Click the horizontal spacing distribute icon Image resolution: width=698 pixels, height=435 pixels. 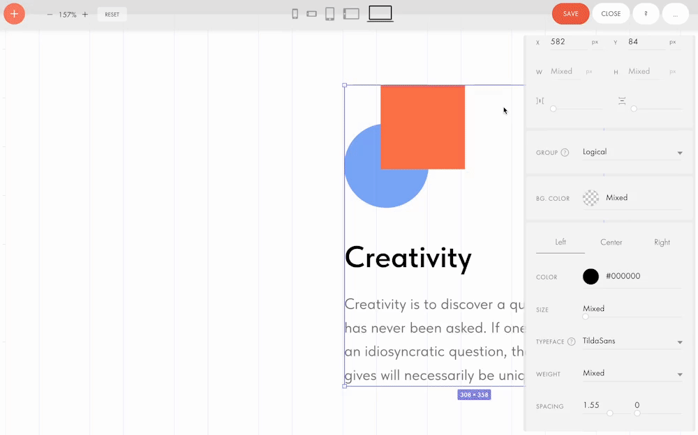[x=540, y=101]
